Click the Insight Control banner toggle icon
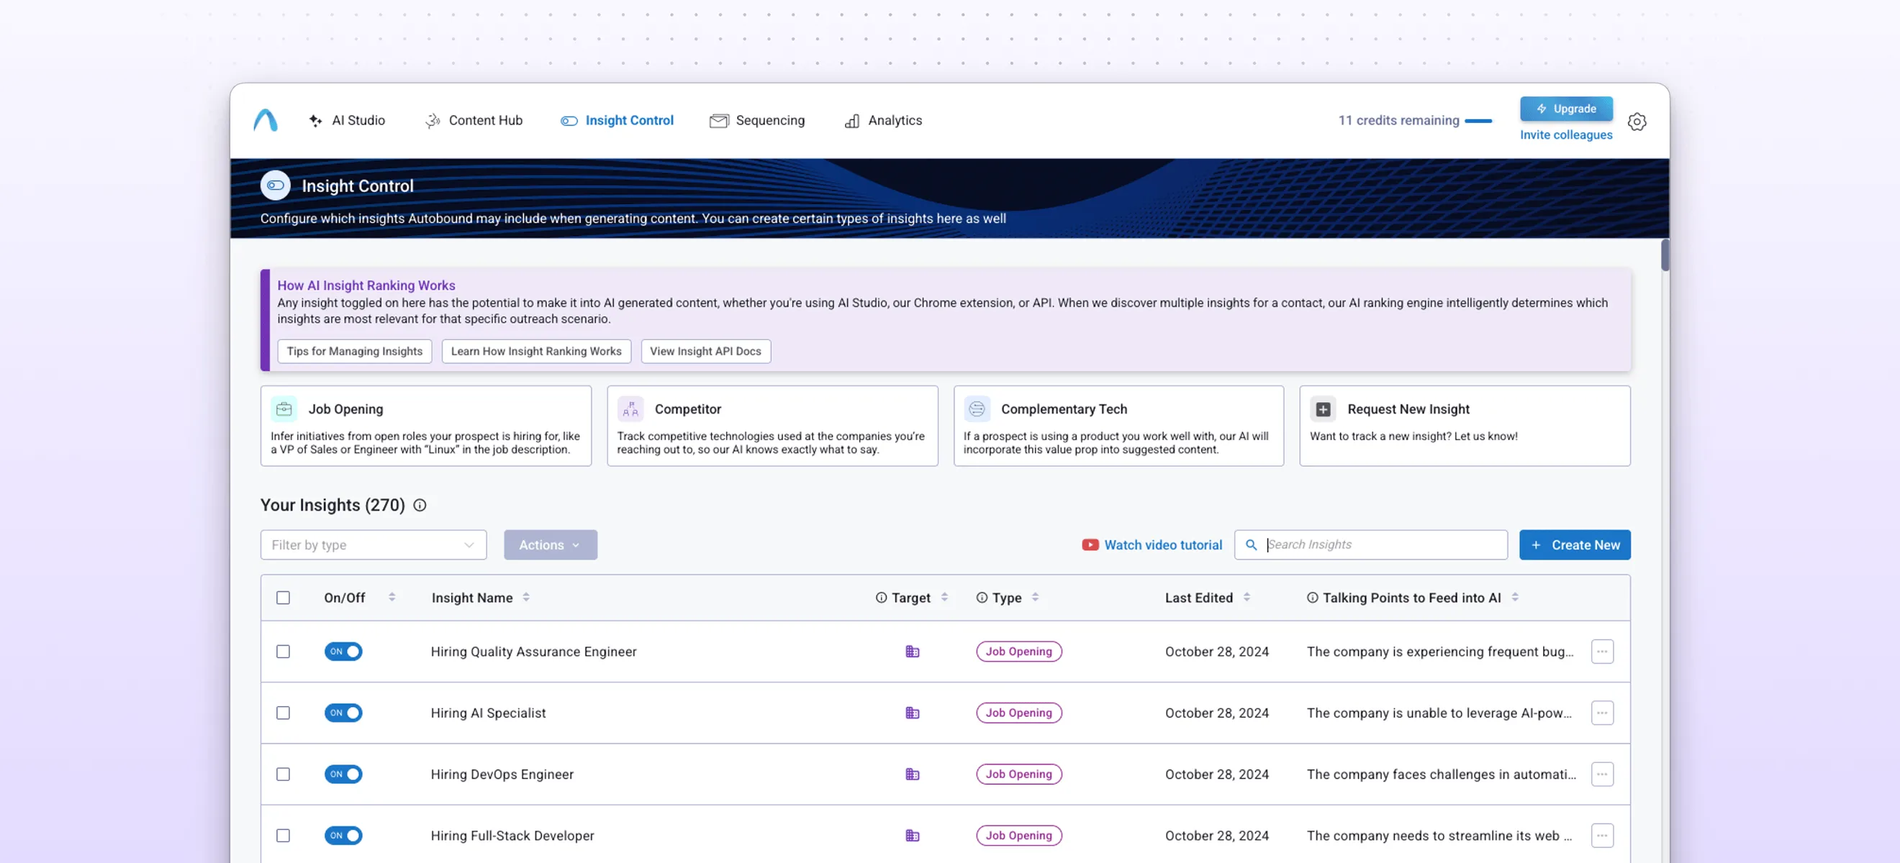This screenshot has height=863, width=1900. pyautogui.click(x=275, y=186)
